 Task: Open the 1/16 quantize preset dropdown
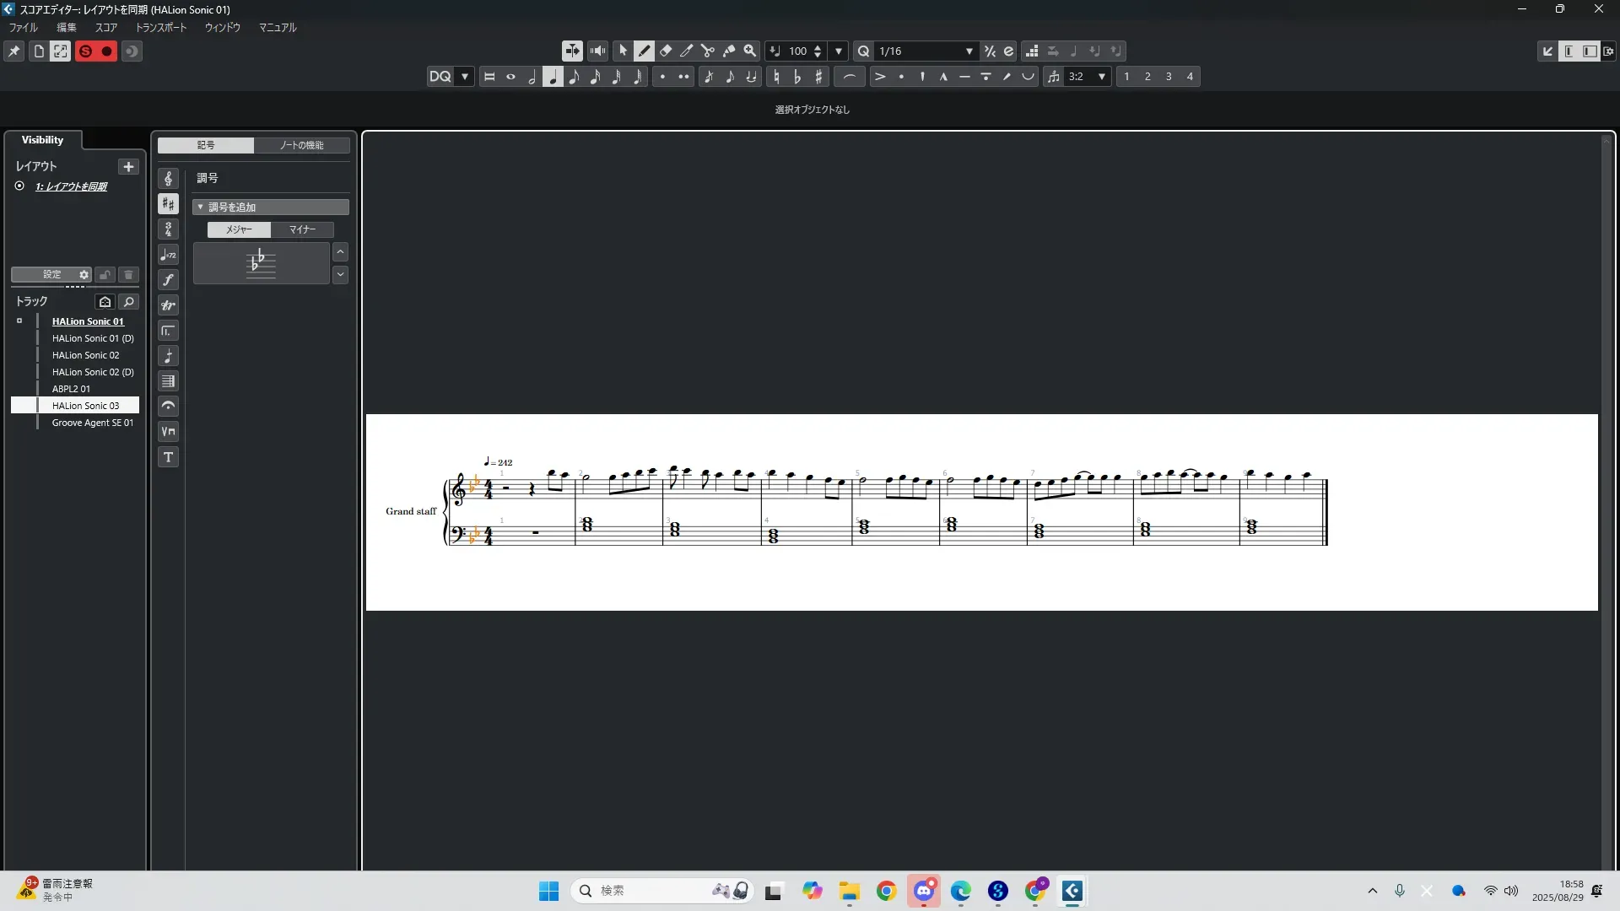(969, 51)
